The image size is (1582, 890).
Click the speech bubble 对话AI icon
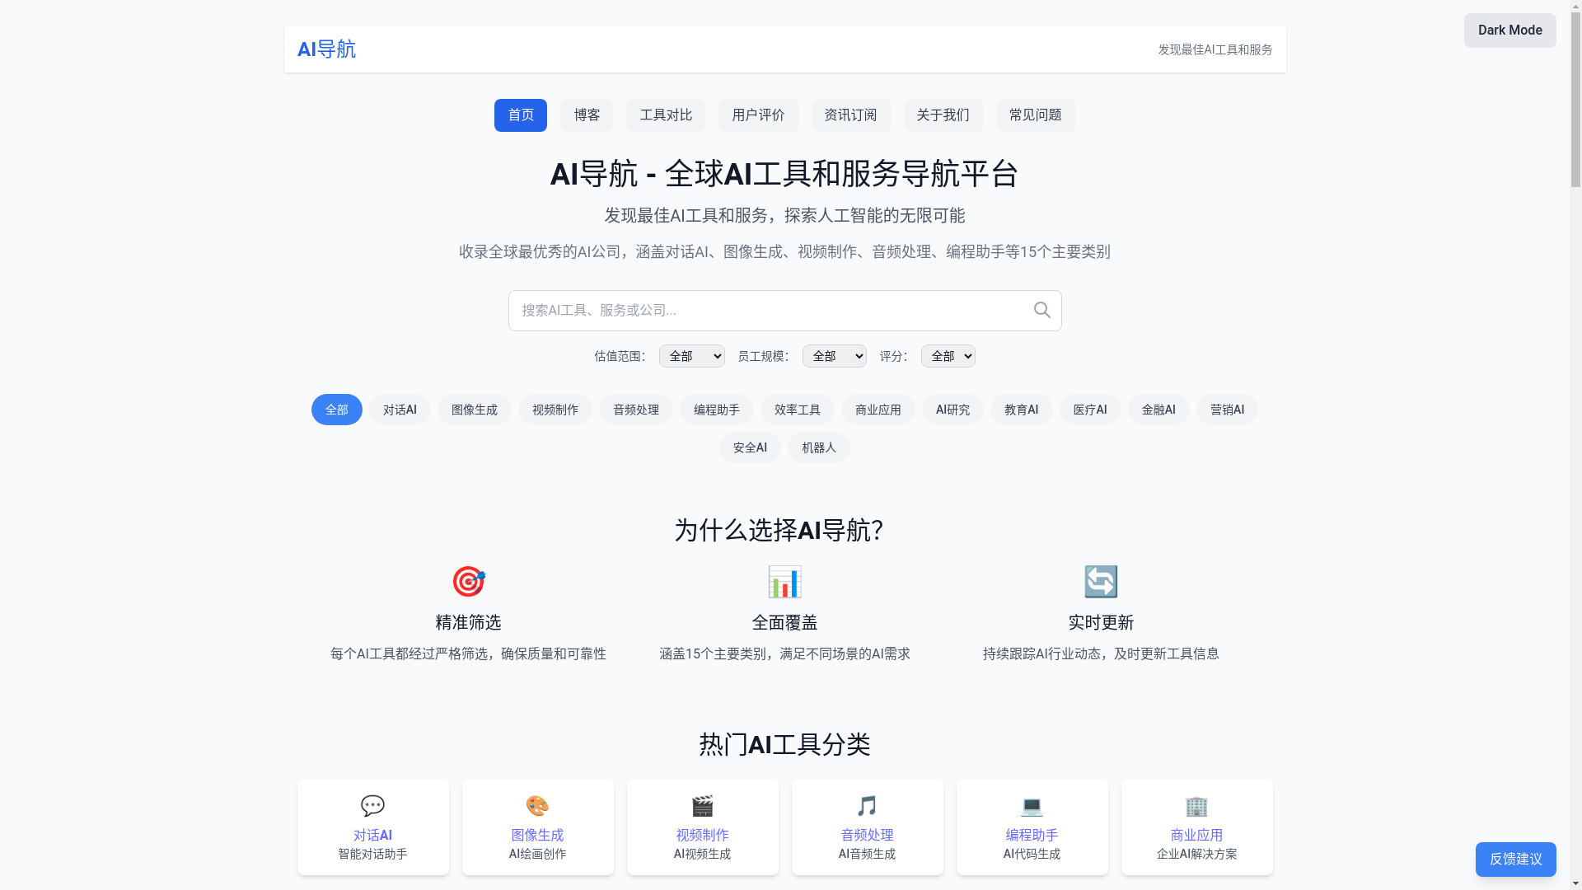tap(372, 805)
